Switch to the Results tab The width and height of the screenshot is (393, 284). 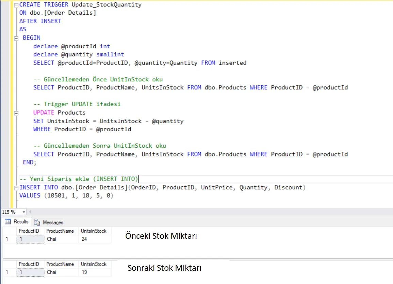(x=17, y=222)
